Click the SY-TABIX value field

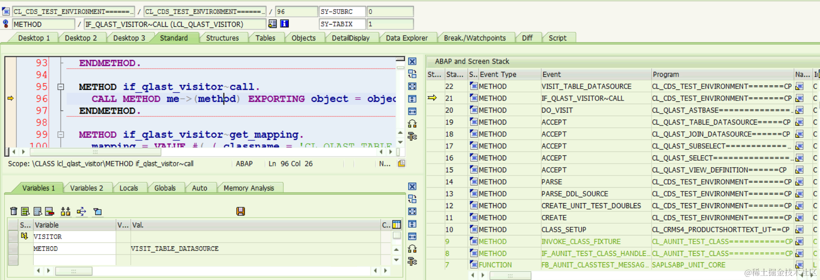(390, 24)
